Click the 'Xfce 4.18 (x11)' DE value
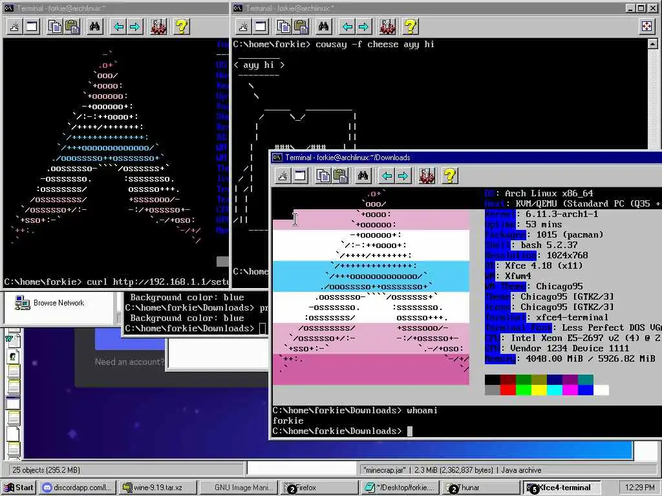Image resolution: width=662 pixels, height=496 pixels. click(544, 265)
